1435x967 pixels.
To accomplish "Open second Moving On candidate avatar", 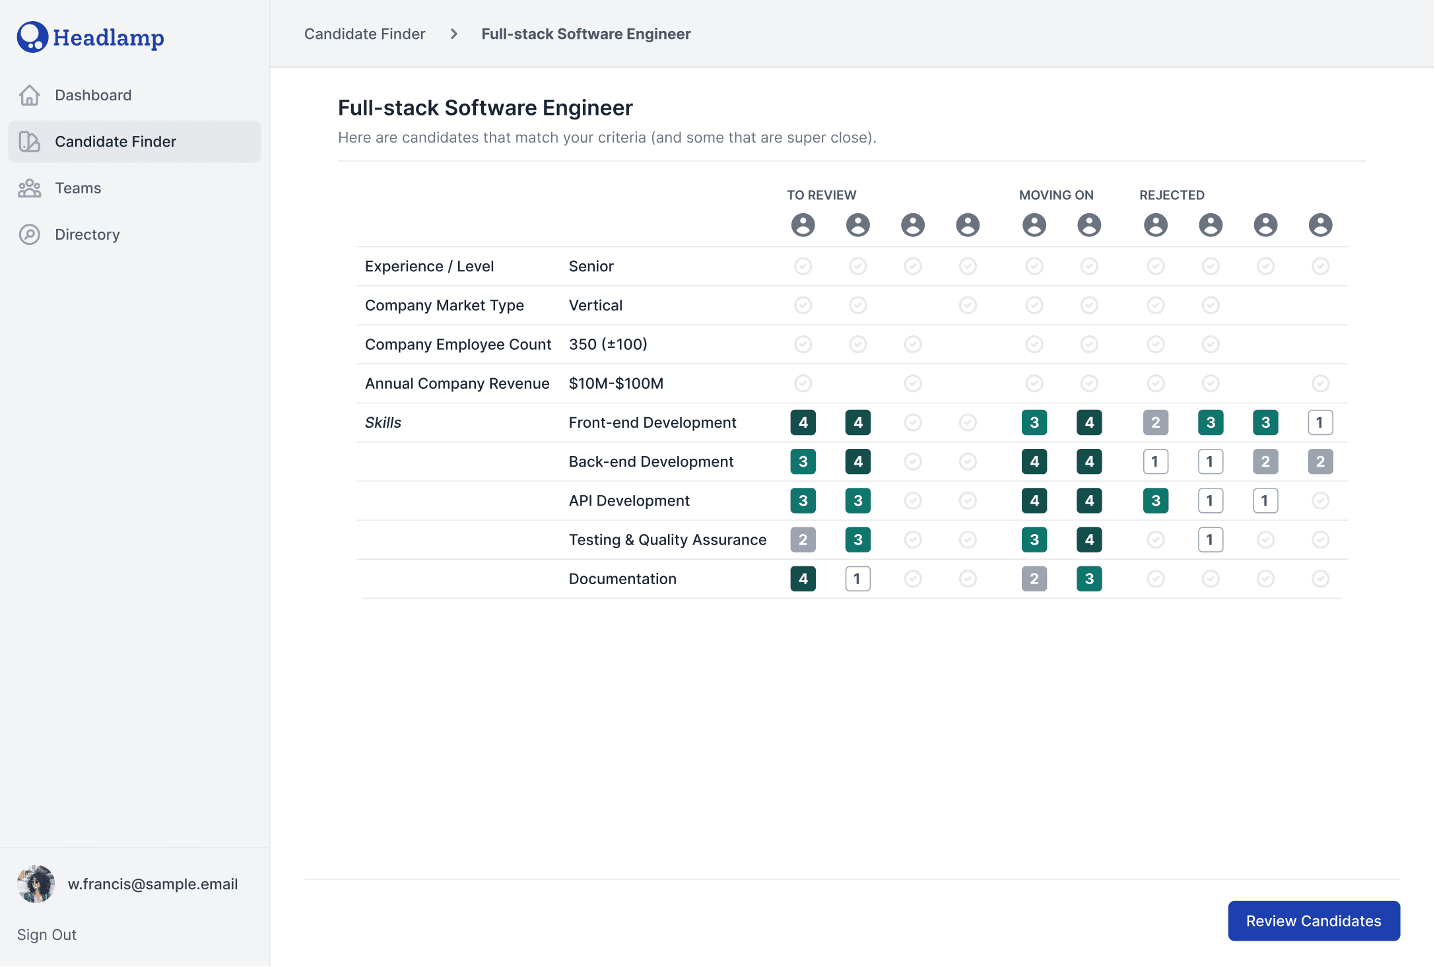I will point(1088,225).
